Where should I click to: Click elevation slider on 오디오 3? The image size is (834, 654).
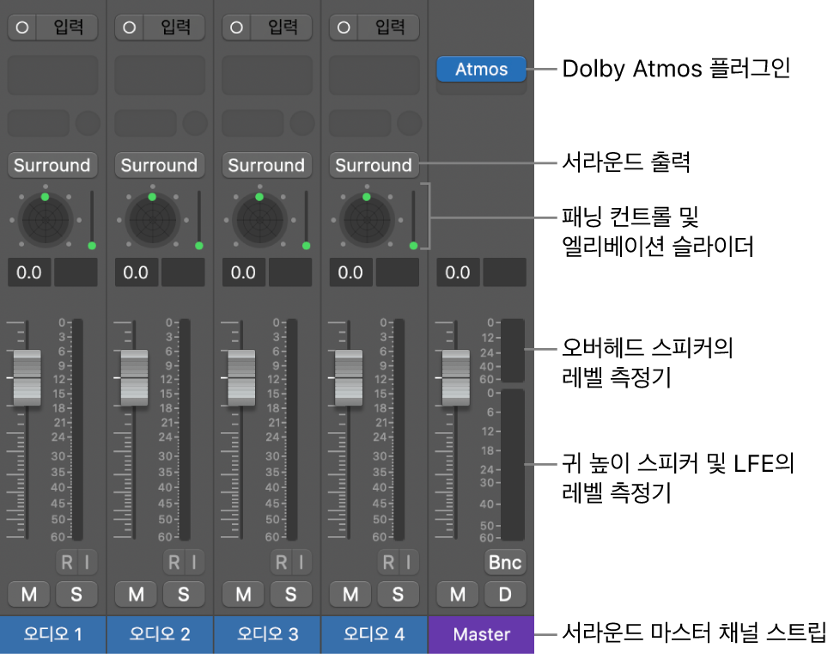point(307,219)
